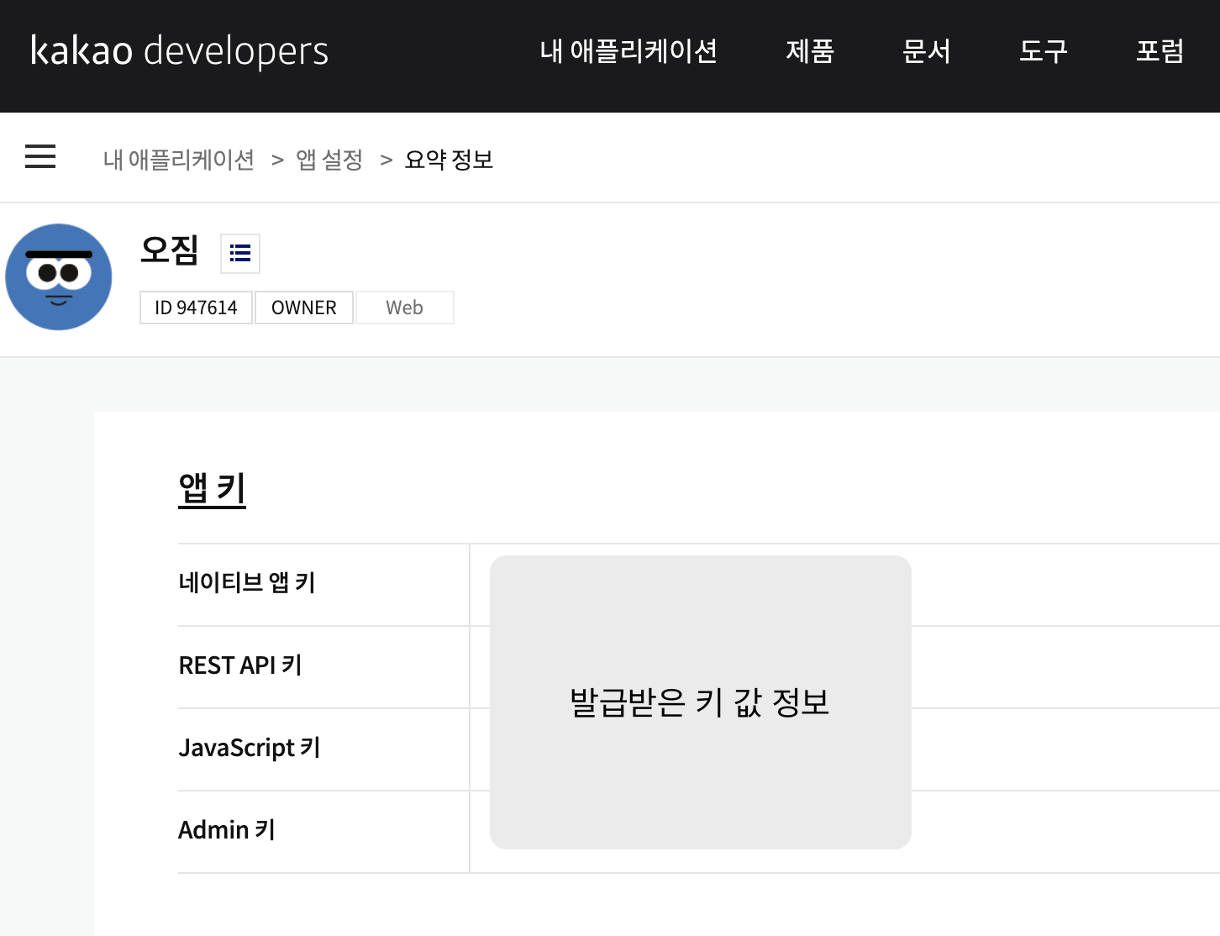Image resolution: width=1220 pixels, height=936 pixels.
Task: Select the Admin 키 row label
Action: click(x=227, y=829)
